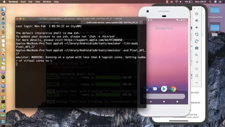Viewport: 225px width, 127px height.
Task: Select the emulator zoom magnifier tool
Action: [x=197, y=55]
